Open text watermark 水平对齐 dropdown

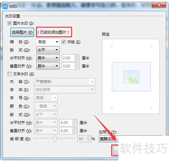(x=46, y=122)
